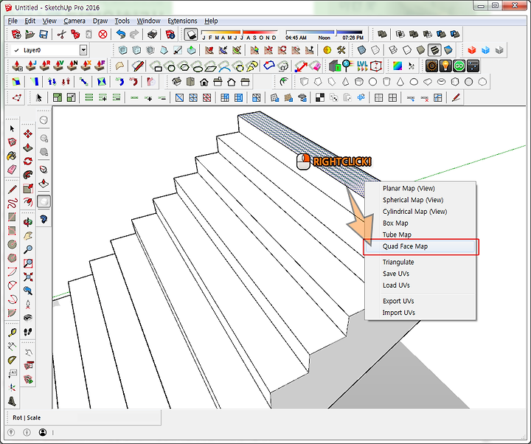The image size is (531, 444).
Task: Open the Edit menu
Action: click(29, 21)
